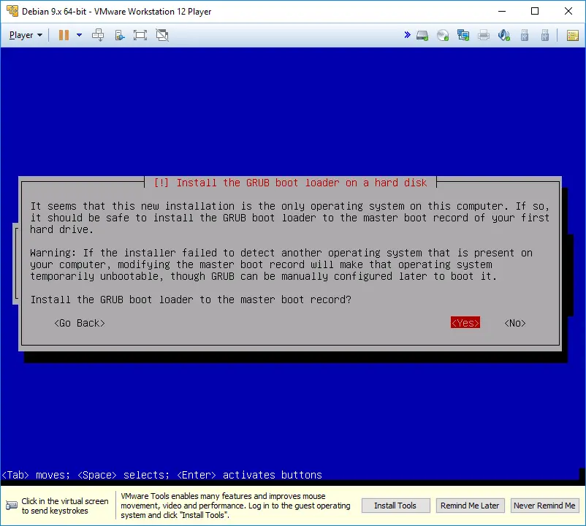The image size is (586, 526).
Task: Click the USB device icon nearest the notes icon
Action: [x=545, y=36]
